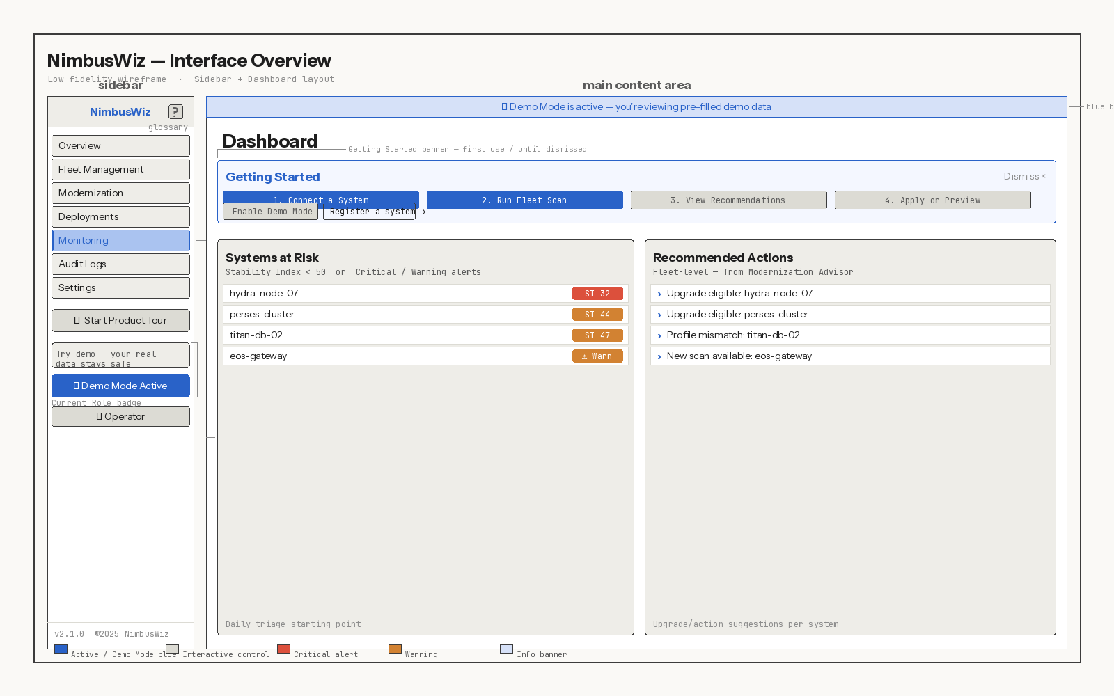The width and height of the screenshot is (1114, 696).
Task: Click the Recommended Actions heading
Action: (x=723, y=258)
